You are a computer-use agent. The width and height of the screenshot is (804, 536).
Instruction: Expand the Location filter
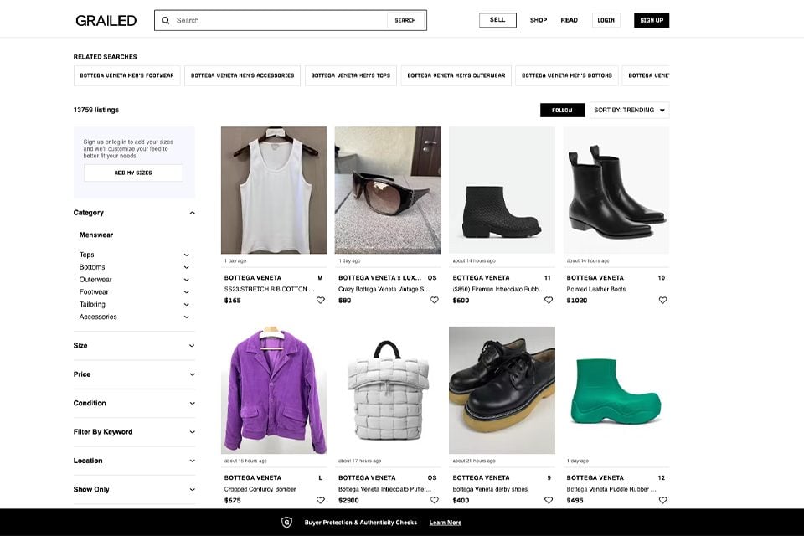(134, 461)
